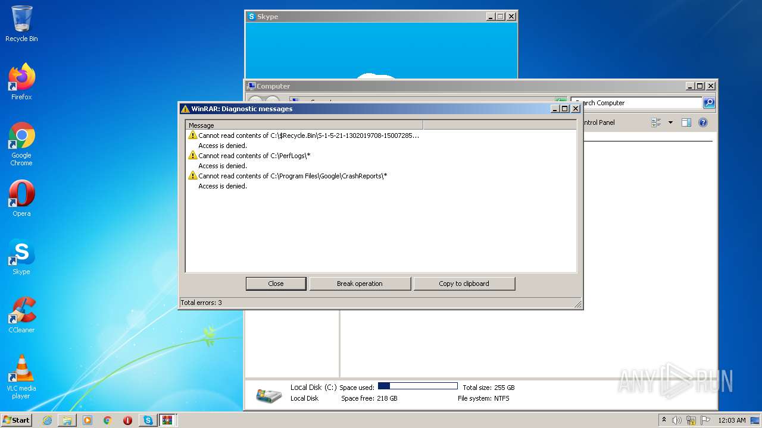Copy diagnostic messages to clipboard
The height and width of the screenshot is (428, 762).
click(464, 284)
